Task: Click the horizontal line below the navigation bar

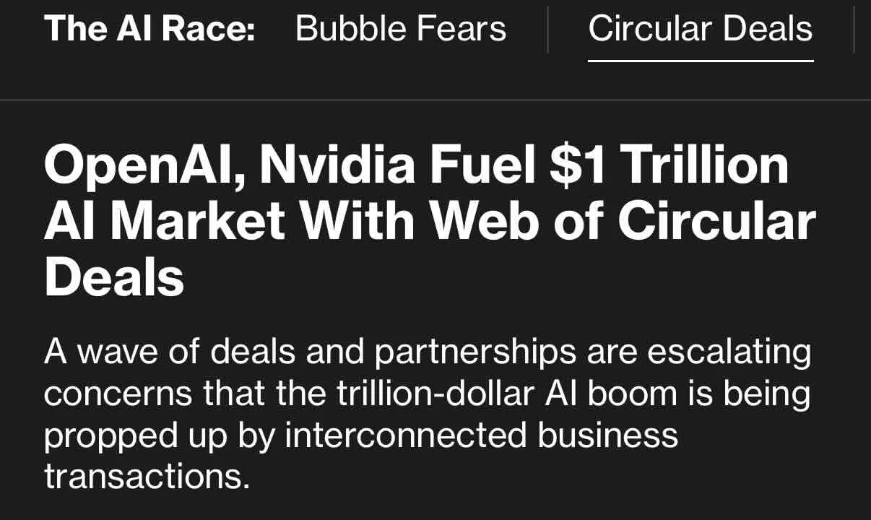Action: (435, 100)
